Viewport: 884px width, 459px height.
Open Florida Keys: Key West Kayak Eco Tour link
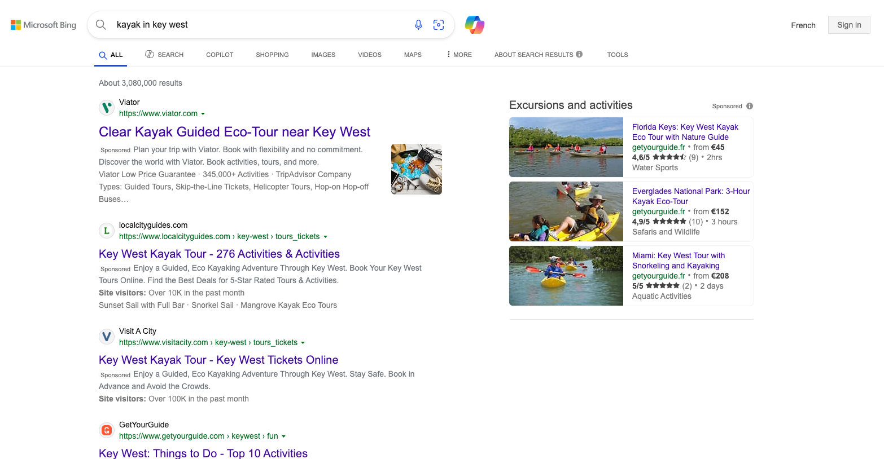point(685,132)
